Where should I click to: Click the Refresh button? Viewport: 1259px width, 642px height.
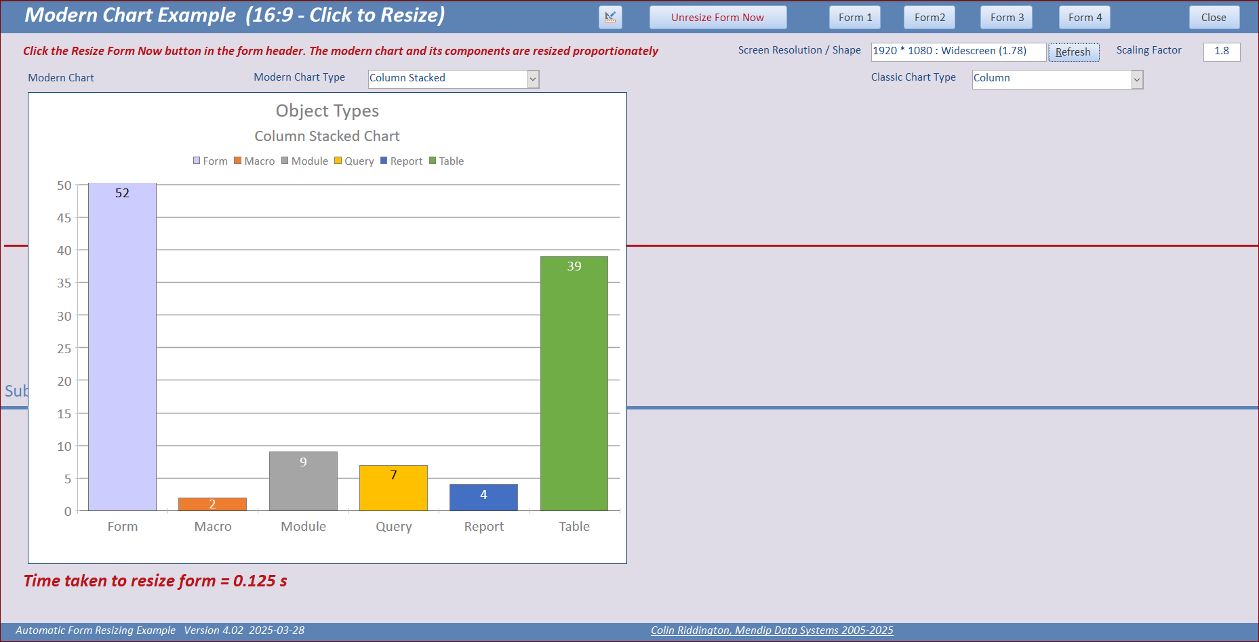pyautogui.click(x=1074, y=52)
